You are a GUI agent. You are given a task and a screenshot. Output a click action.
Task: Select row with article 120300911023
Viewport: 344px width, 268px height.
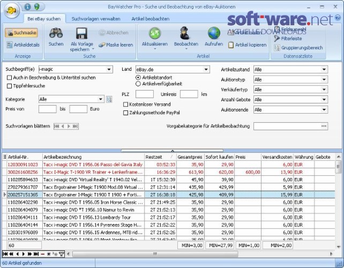[x=171, y=165]
